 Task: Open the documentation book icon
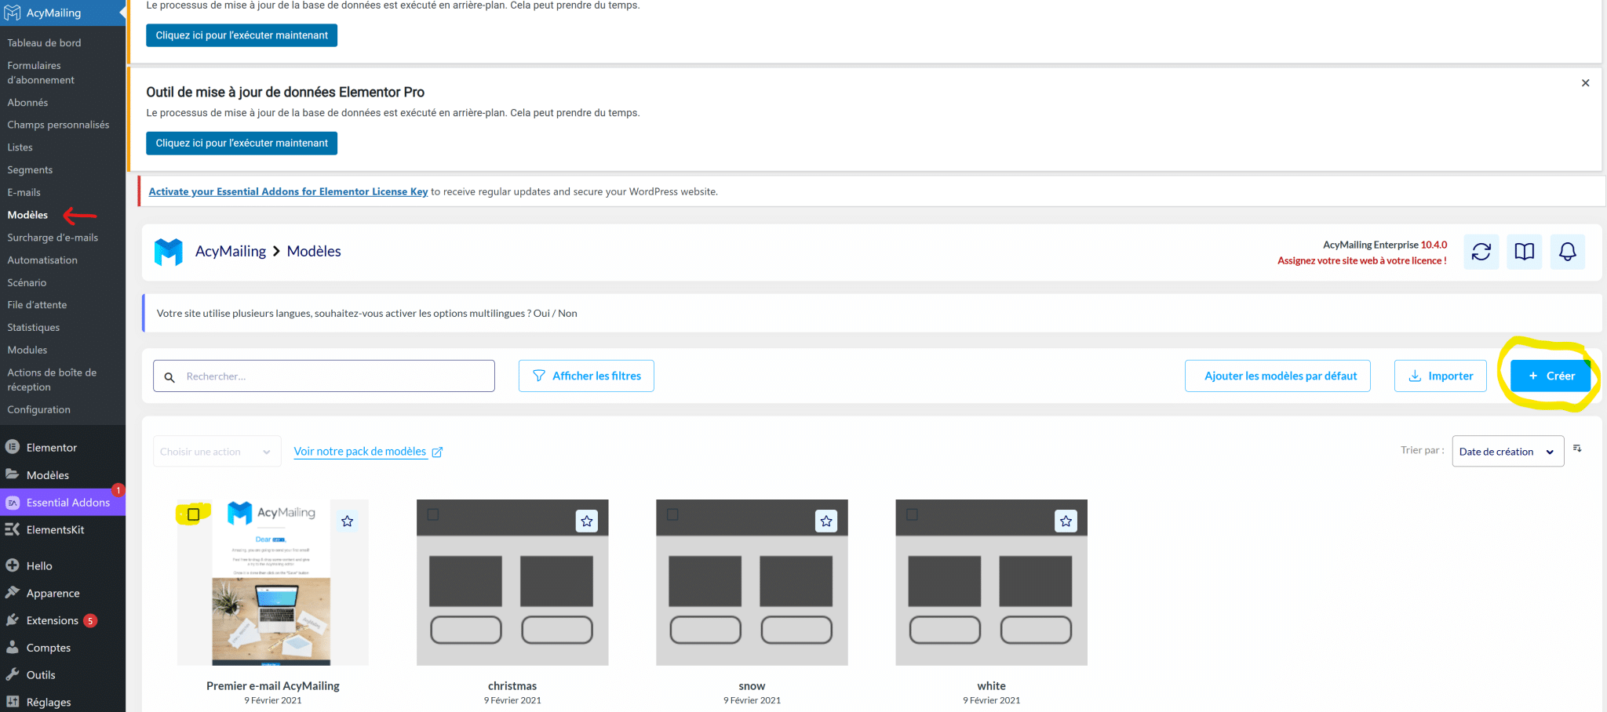[1525, 252]
